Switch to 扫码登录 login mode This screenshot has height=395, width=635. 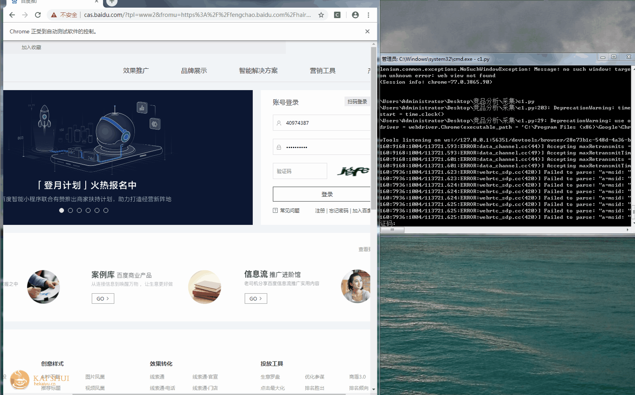[x=357, y=102]
